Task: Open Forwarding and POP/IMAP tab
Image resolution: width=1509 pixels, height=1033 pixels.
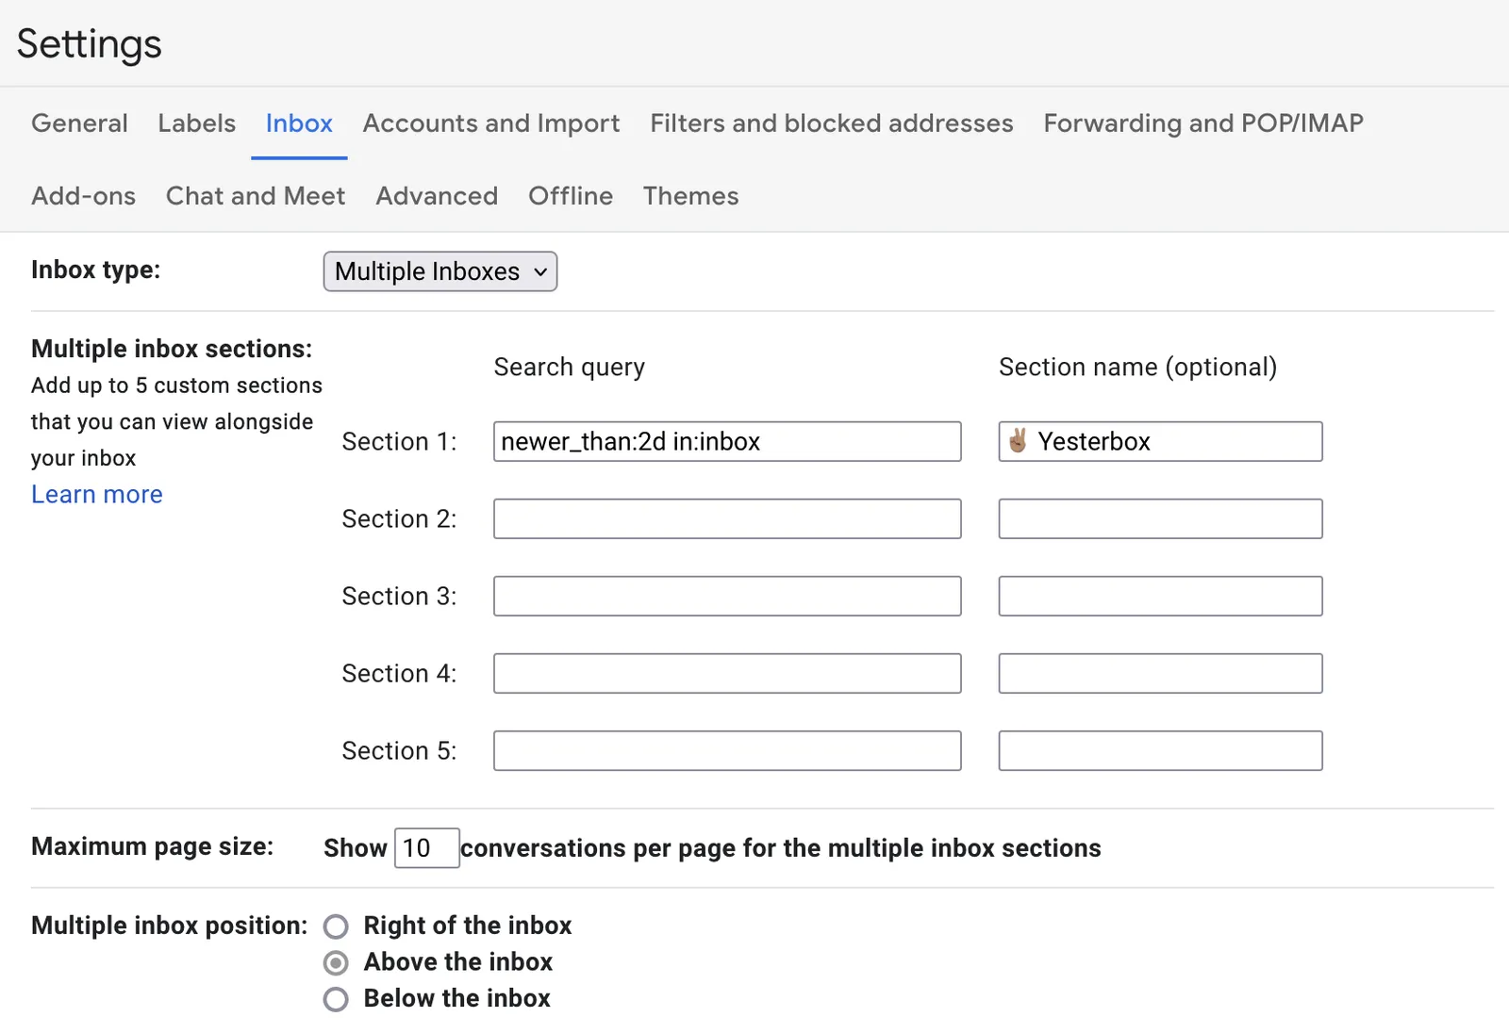Action: pos(1203,123)
